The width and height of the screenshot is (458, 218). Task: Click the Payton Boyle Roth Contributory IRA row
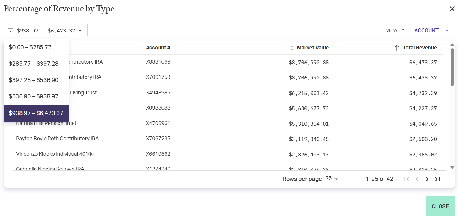[57, 139]
